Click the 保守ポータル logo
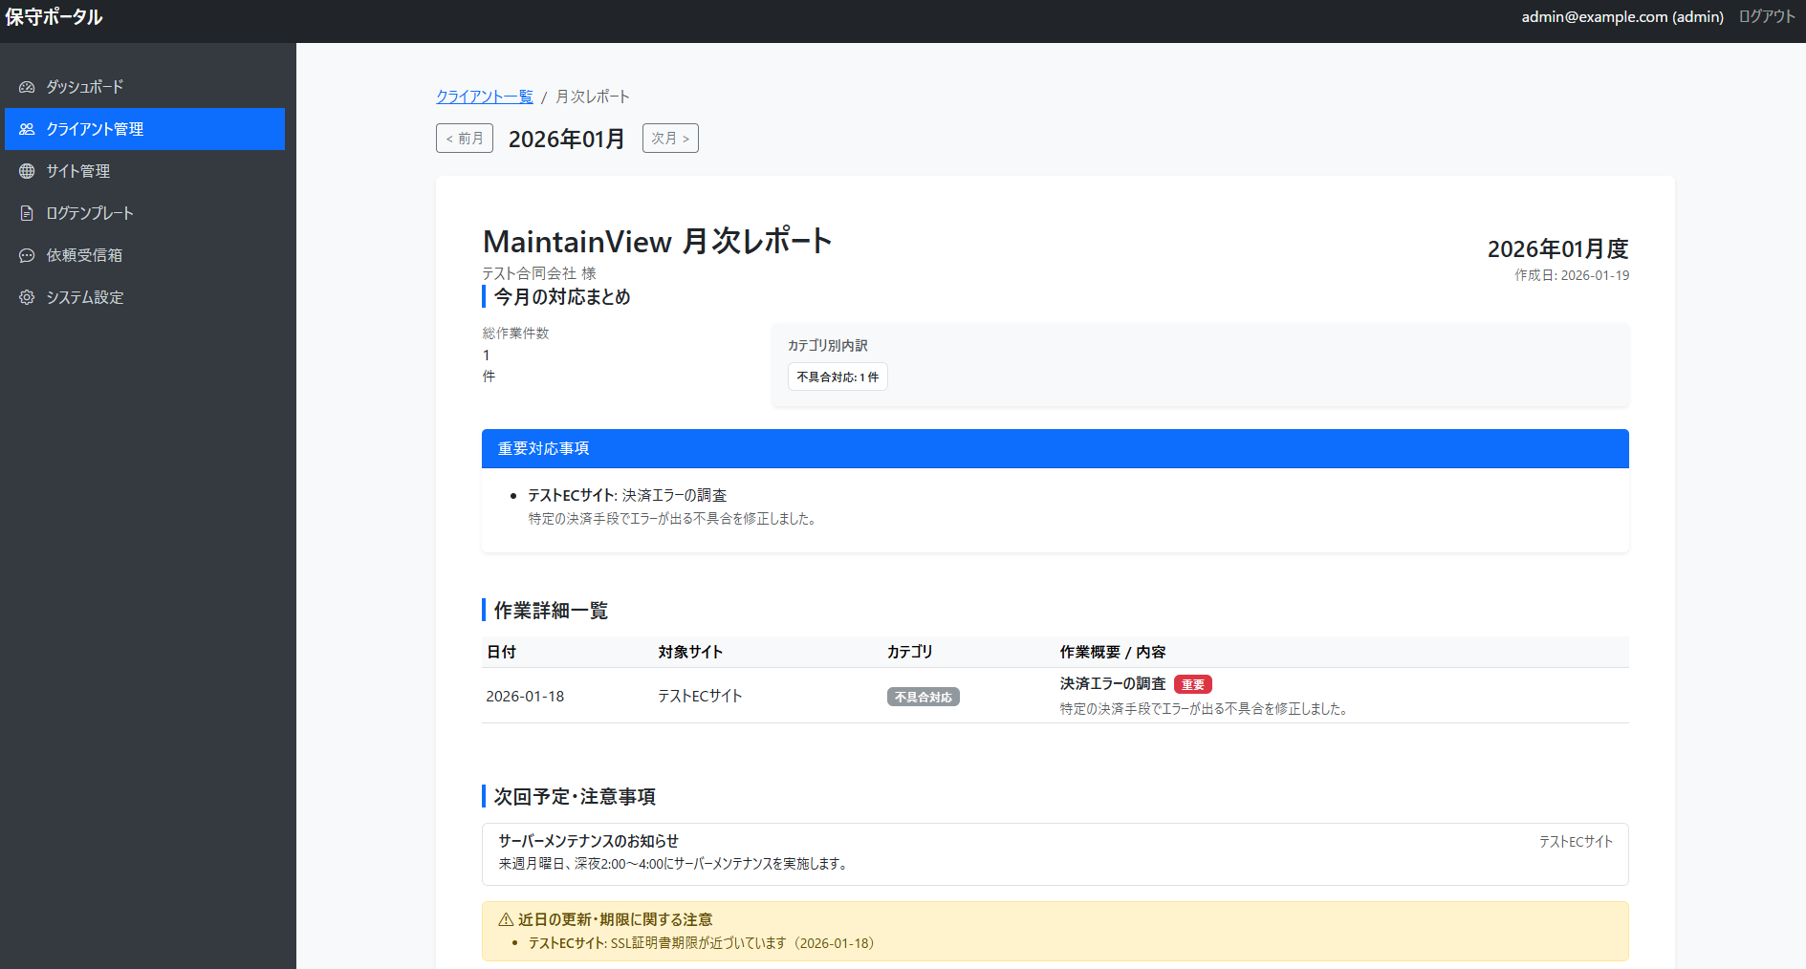1806x969 pixels. pyautogui.click(x=54, y=16)
